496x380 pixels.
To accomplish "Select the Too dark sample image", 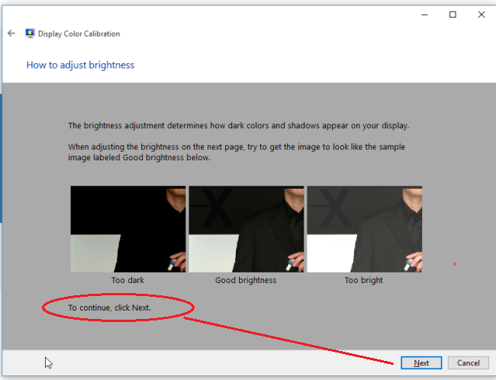I will (128, 229).
